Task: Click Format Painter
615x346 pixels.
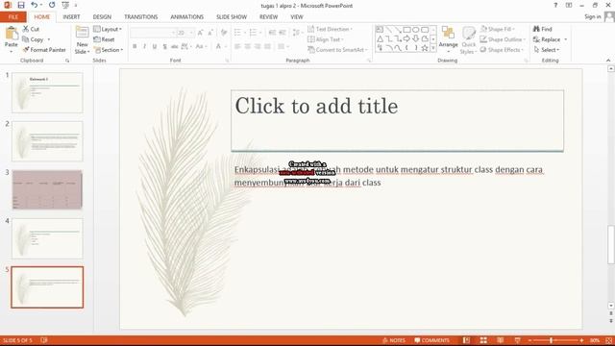Action: pyautogui.click(x=44, y=50)
